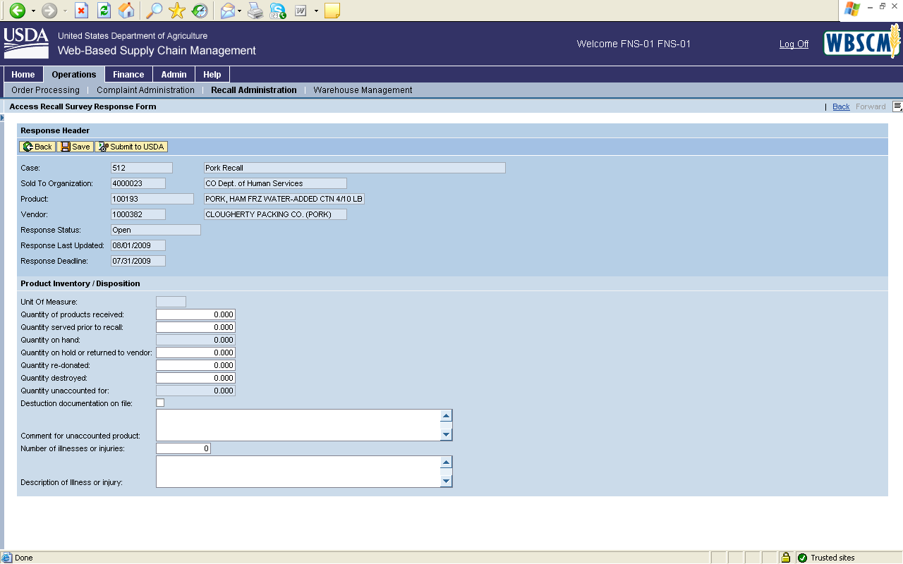
Task: Click the magnifier Search icon
Action: pos(153,11)
